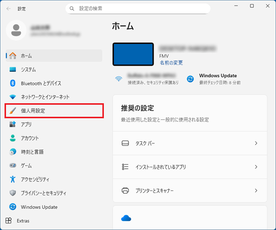Image resolution: width=276 pixels, height=230 pixels.
Task: Click the search magnifier icon
Action: click(x=72, y=9)
